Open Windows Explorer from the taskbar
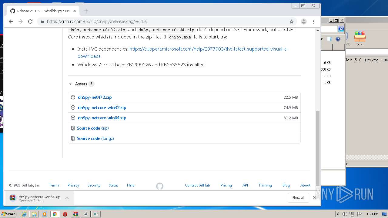Screen dimensions: 388x218 pyautogui.click(x=34, y=214)
